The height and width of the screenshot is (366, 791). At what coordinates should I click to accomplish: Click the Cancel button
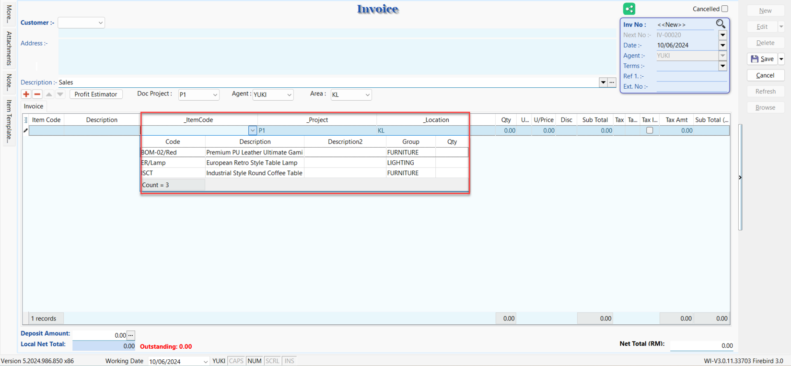765,75
